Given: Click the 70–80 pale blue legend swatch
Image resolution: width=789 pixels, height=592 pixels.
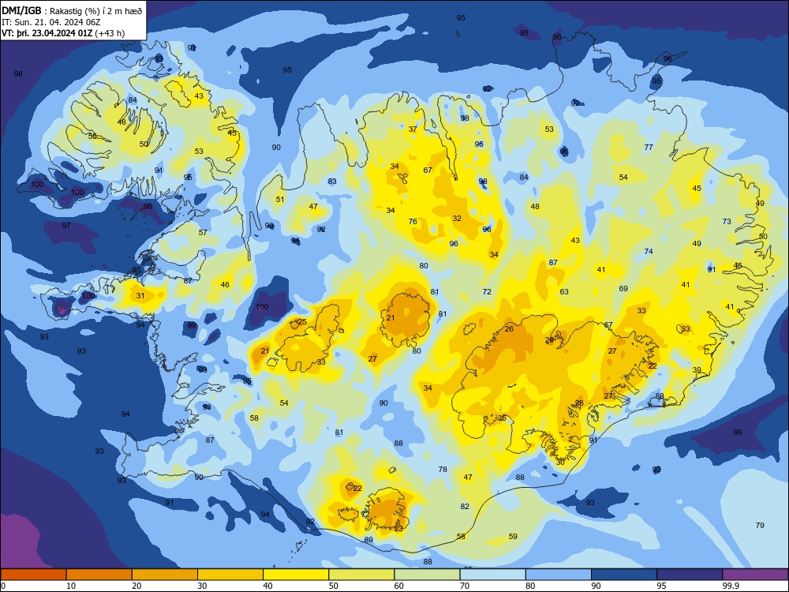Looking at the screenshot, I should tap(492, 575).
